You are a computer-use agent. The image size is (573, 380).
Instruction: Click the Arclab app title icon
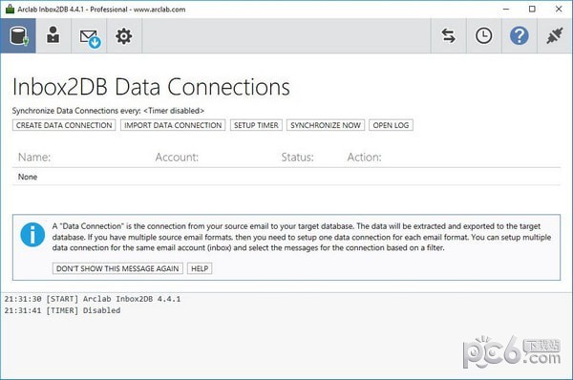click(10, 10)
